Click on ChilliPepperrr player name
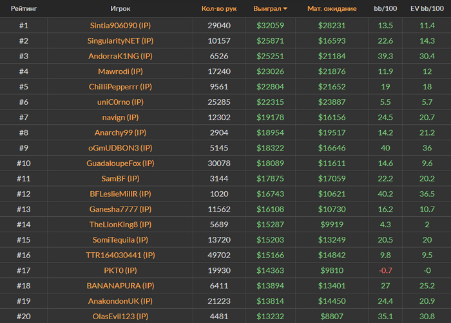The width and height of the screenshot is (451, 323). click(x=120, y=87)
